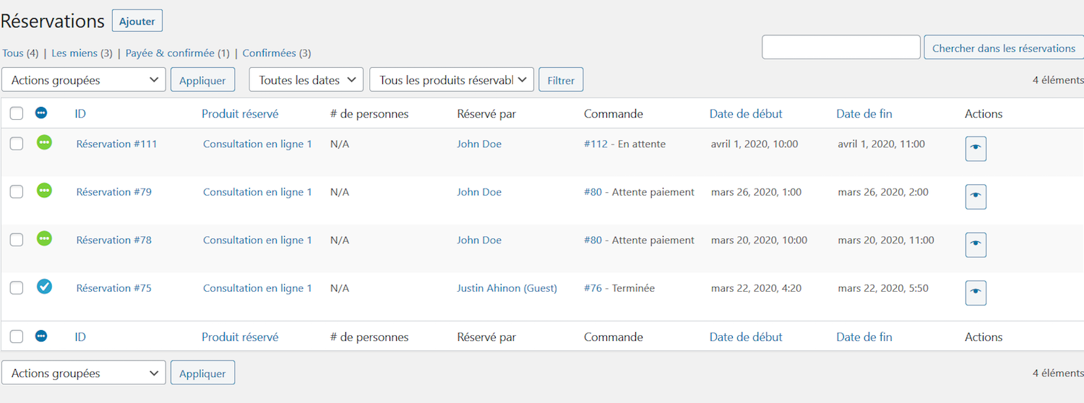Open view icon for Réservation #79 row
The image size is (1084, 403).
tap(976, 196)
